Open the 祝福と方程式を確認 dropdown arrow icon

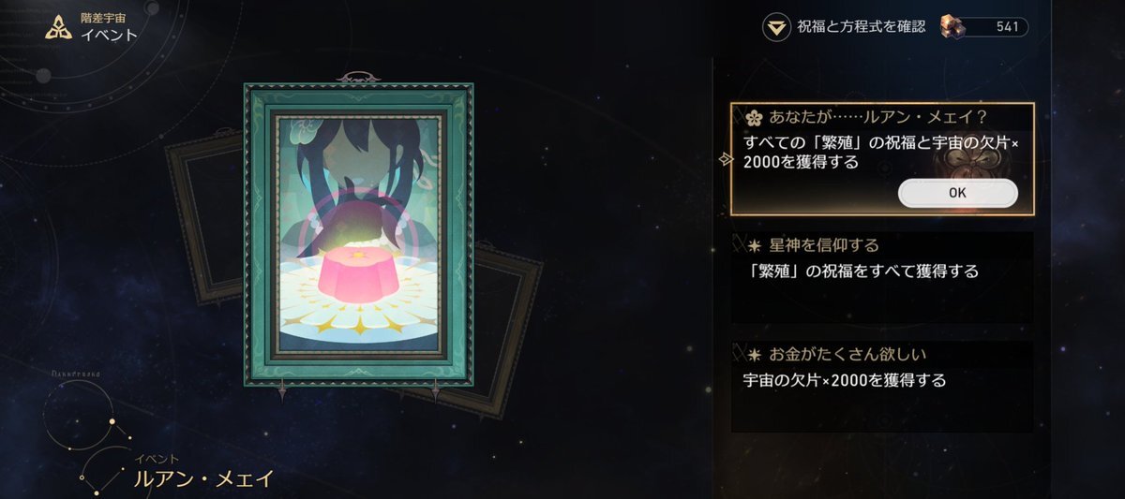775,27
